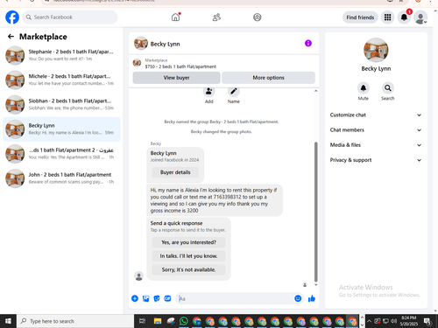
Task: Open the John conversation in the list
Action: click(x=61, y=178)
